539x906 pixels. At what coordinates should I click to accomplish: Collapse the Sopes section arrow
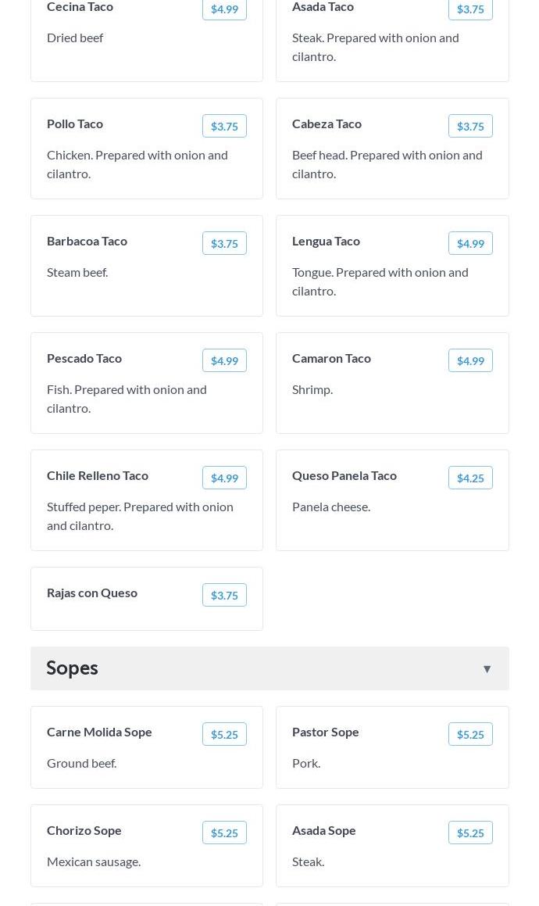487,669
